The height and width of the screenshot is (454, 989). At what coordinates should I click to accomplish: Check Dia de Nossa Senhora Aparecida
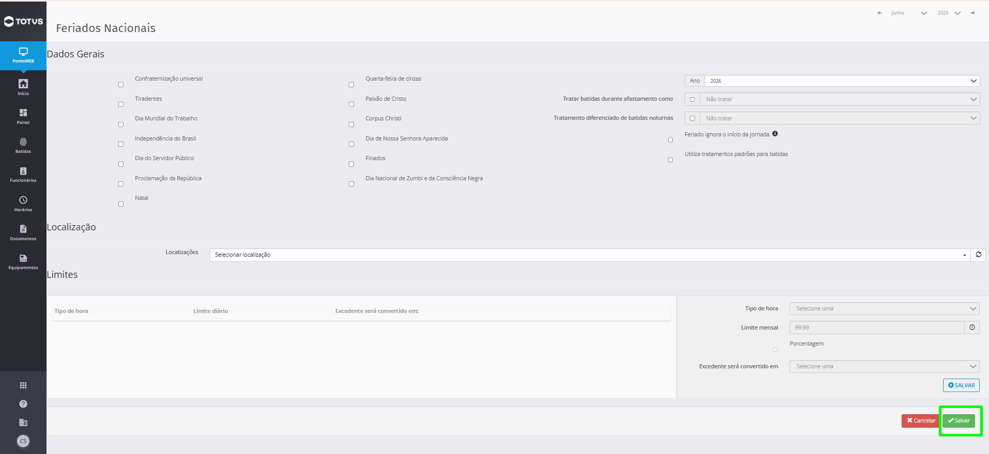click(x=351, y=144)
